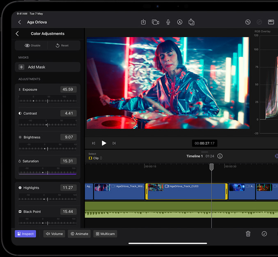Click the circled checkmark icon
278x257 pixels.
click(264, 234)
